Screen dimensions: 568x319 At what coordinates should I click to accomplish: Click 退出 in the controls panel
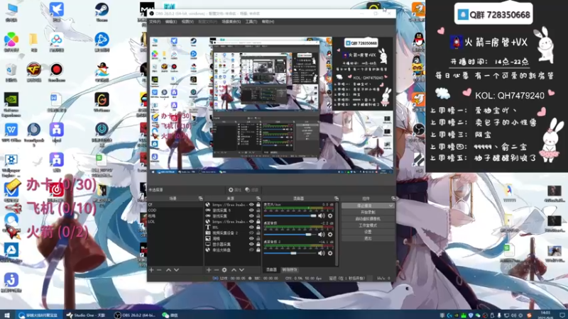pyautogui.click(x=368, y=238)
